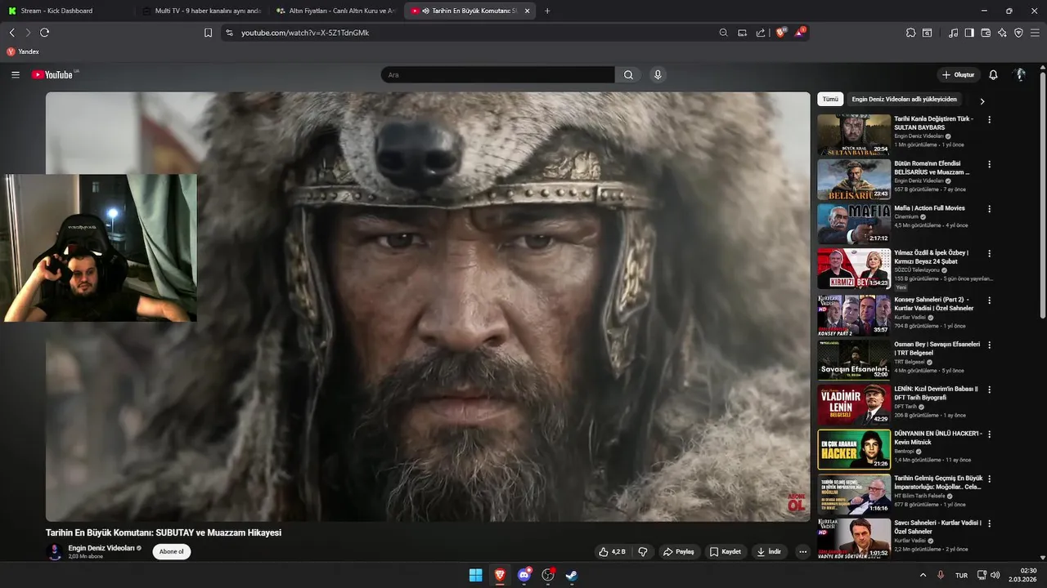Open the Brave Rewards triangle icon
1047x588 pixels.
pos(799,33)
